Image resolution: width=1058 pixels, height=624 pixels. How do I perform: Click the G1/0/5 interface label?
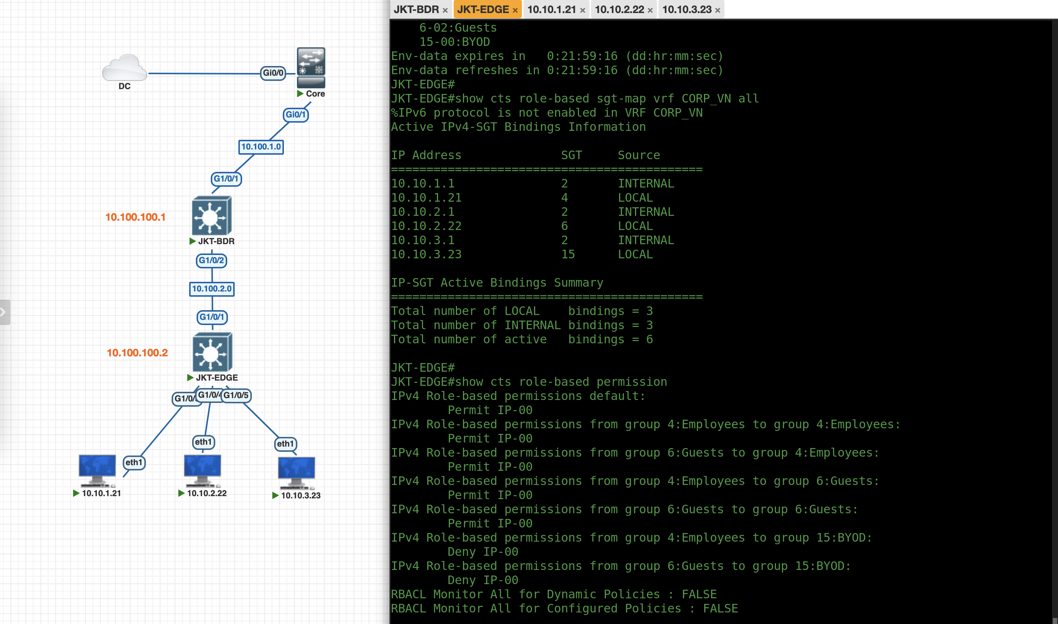[x=236, y=395]
